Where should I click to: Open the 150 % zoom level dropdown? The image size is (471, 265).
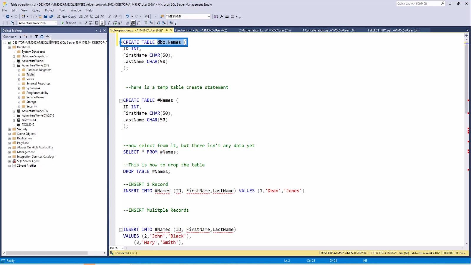coord(122,248)
